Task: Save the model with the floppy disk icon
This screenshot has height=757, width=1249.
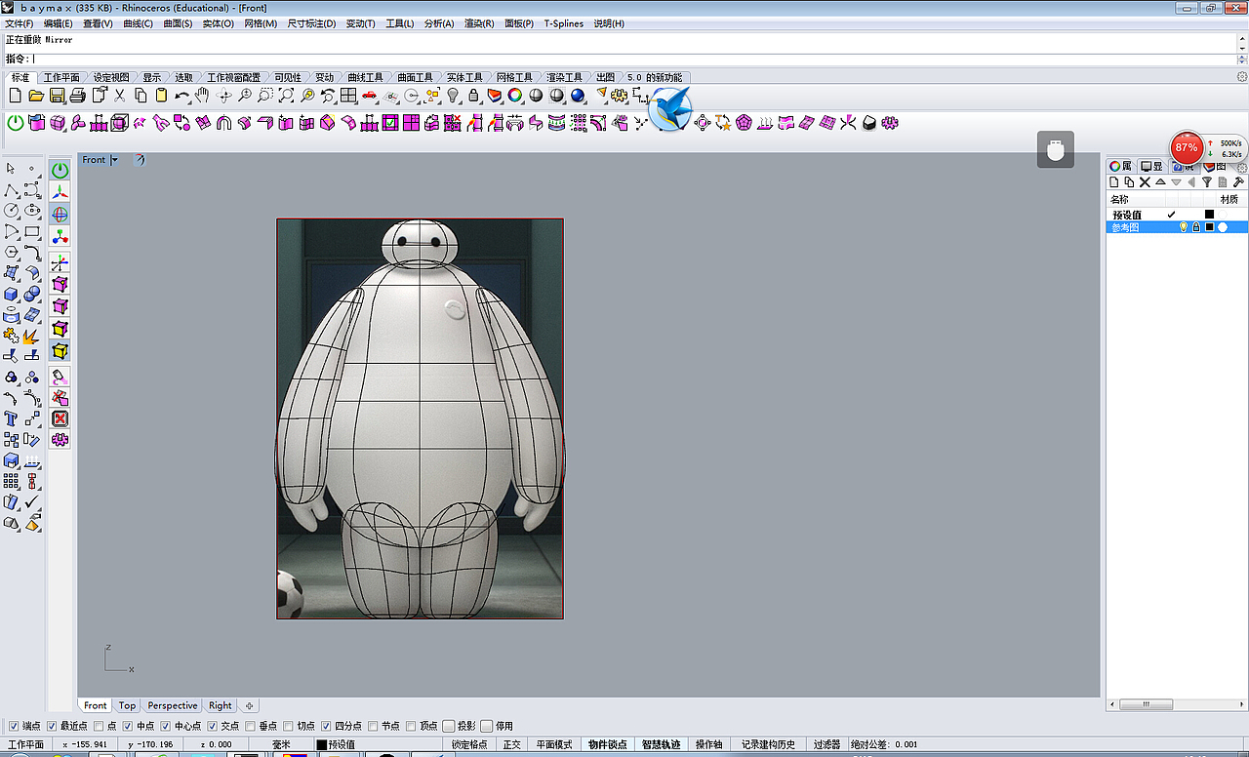Action: (57, 96)
